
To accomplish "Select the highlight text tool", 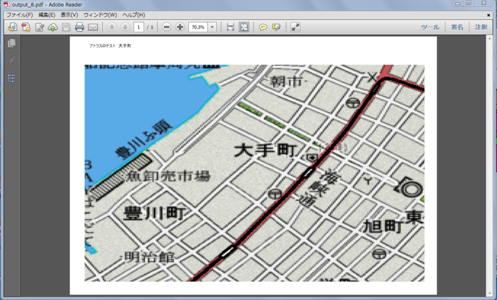I will pos(276,27).
